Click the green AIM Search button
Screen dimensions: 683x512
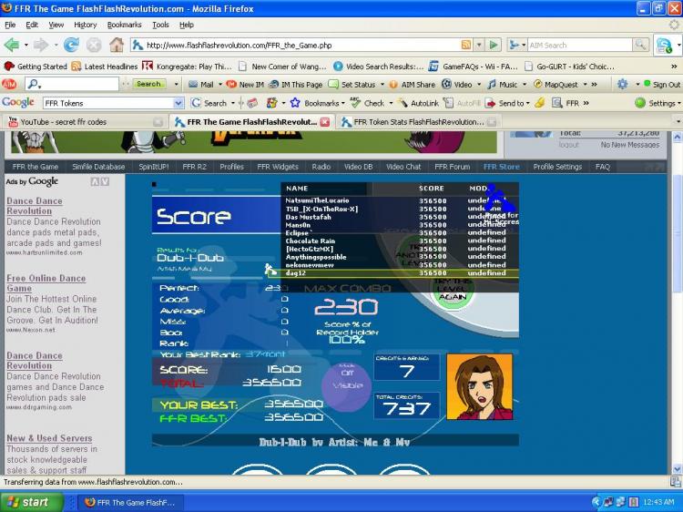148,84
